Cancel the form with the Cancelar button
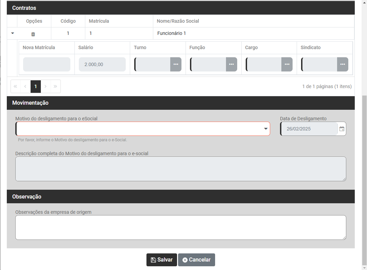 pyautogui.click(x=197, y=260)
